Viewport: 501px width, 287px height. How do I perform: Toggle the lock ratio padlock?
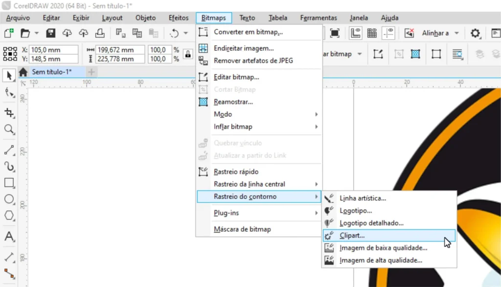[188, 54]
